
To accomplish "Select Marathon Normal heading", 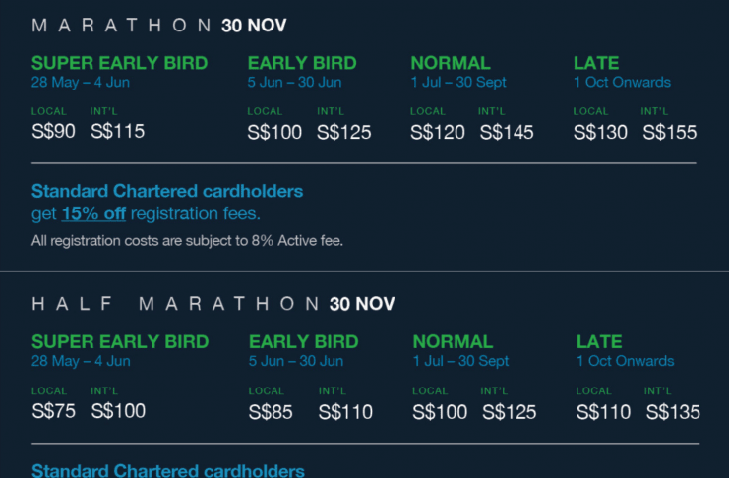I will (x=451, y=63).
